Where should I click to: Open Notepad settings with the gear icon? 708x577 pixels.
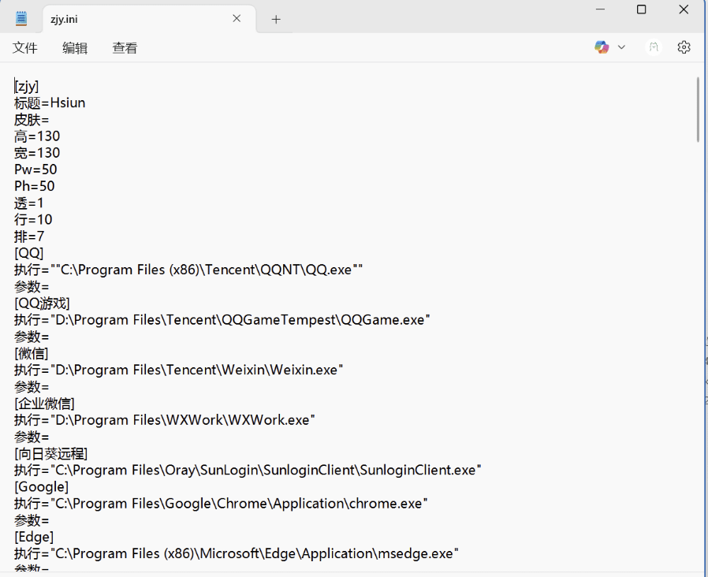(683, 47)
